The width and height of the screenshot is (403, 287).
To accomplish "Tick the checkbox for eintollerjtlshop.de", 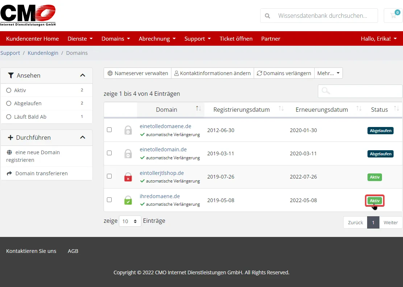I will point(109,176).
